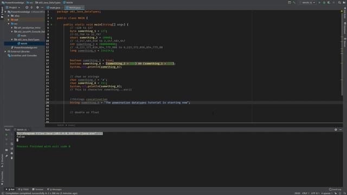Image resolution: width=347 pixels, height=195 pixels.
Task: Click the yellow inspection indicator at editor top-right
Action: click(342, 11)
